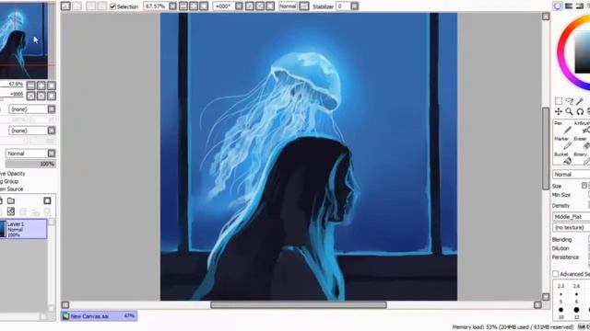Click the canvas scroll up arrow
590x331 pixels.
click(x=546, y=17)
